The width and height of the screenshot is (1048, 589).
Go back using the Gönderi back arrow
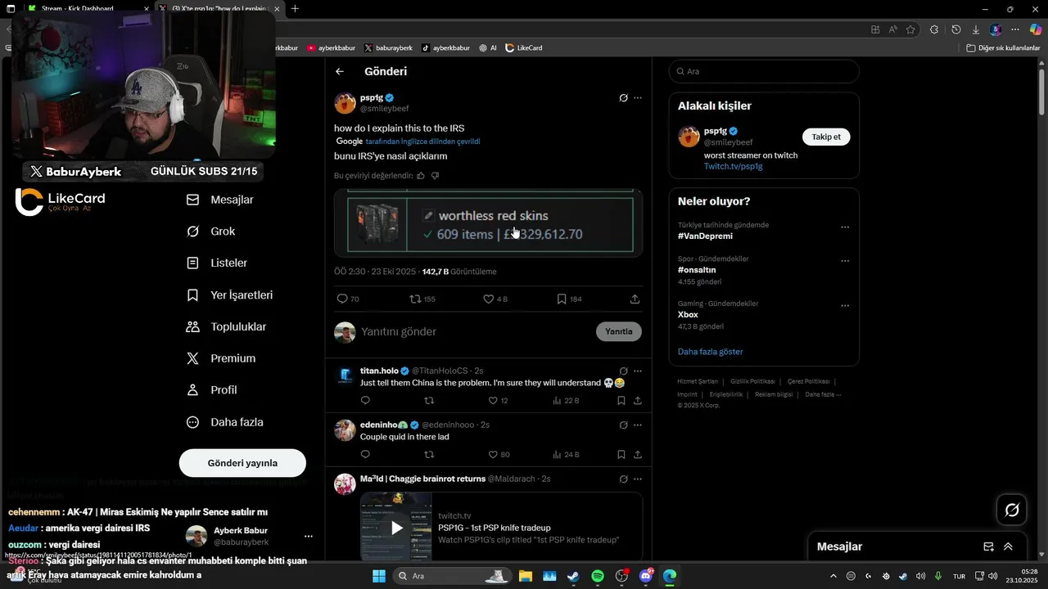[x=340, y=72]
